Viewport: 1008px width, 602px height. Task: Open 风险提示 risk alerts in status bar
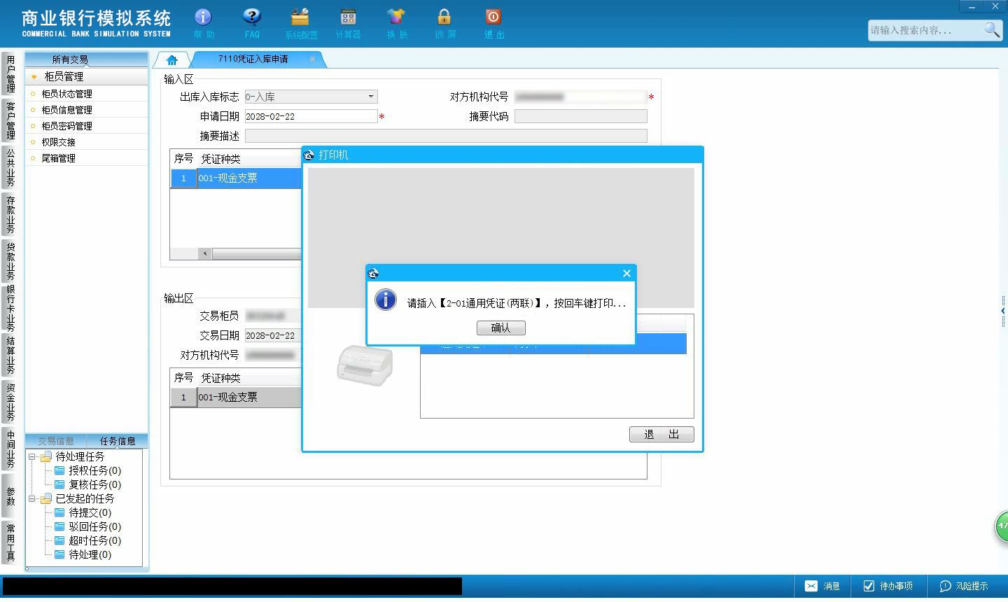coord(964,586)
